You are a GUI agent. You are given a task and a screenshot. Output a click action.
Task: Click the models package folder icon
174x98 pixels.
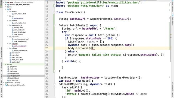pos(10,21)
